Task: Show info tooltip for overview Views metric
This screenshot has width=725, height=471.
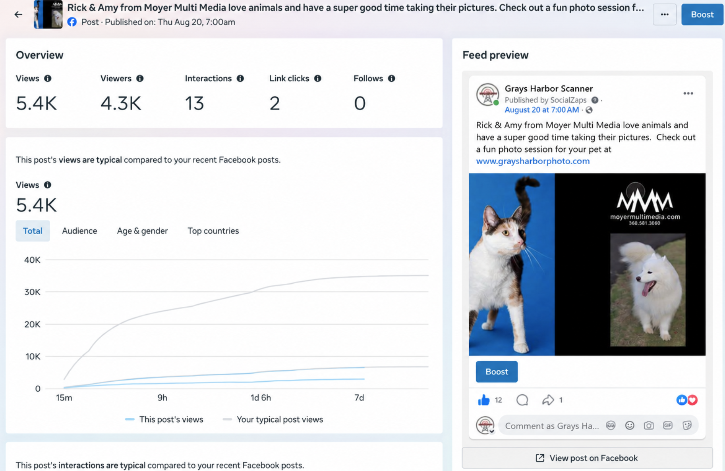Action: click(x=48, y=79)
